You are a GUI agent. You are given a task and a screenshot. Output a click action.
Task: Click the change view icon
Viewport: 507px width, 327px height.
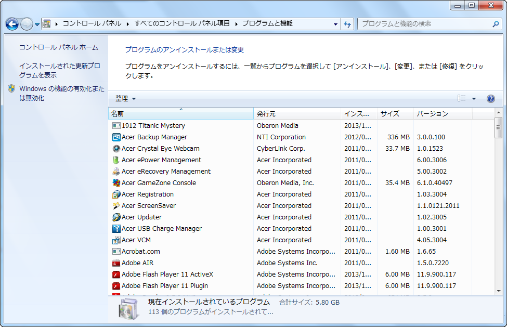tap(462, 98)
